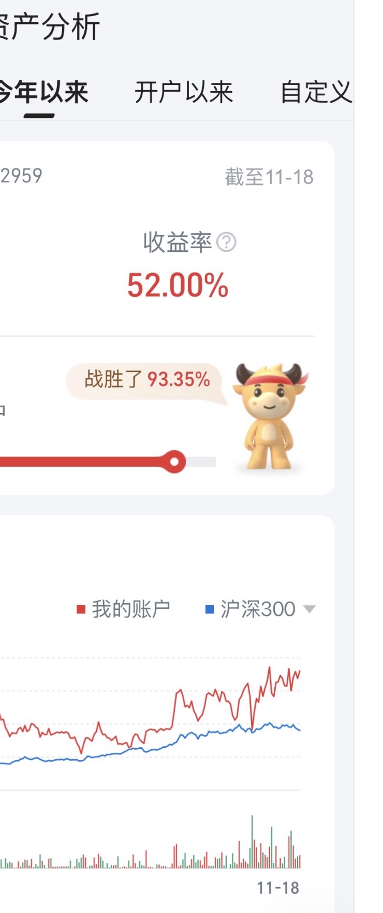
Task: Tap the 战胜了 93.35% speech bubble
Action: (145, 381)
